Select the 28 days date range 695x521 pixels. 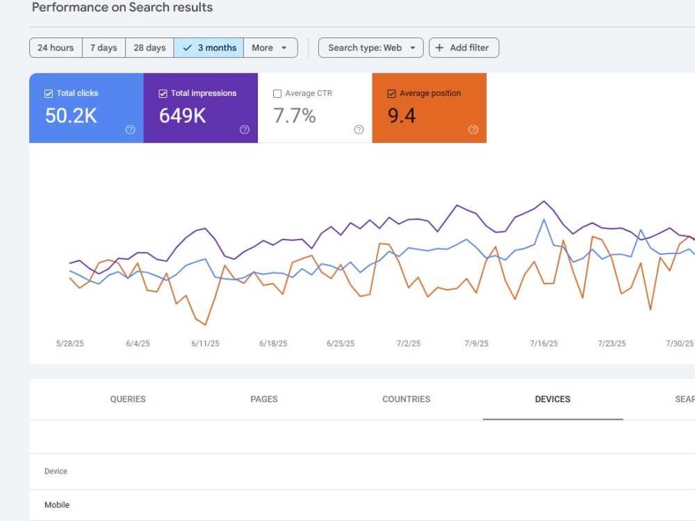(x=149, y=48)
